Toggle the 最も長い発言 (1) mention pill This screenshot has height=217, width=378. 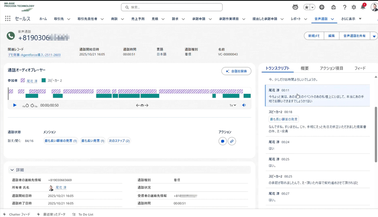[92, 141]
